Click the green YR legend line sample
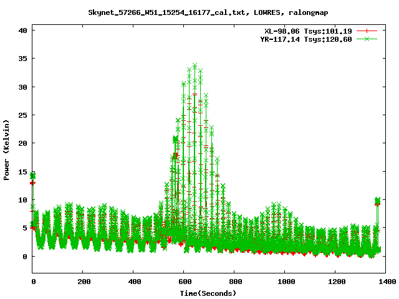Image resolution: width=399 pixels, height=299 pixels. (367, 39)
